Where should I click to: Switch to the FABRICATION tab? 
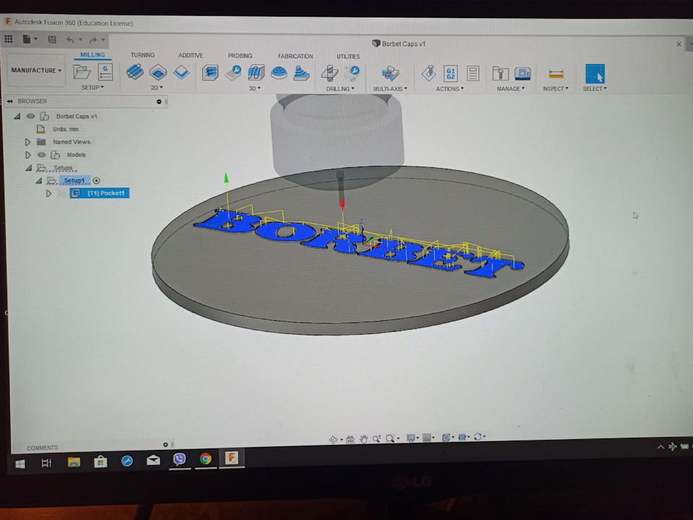[x=295, y=56]
